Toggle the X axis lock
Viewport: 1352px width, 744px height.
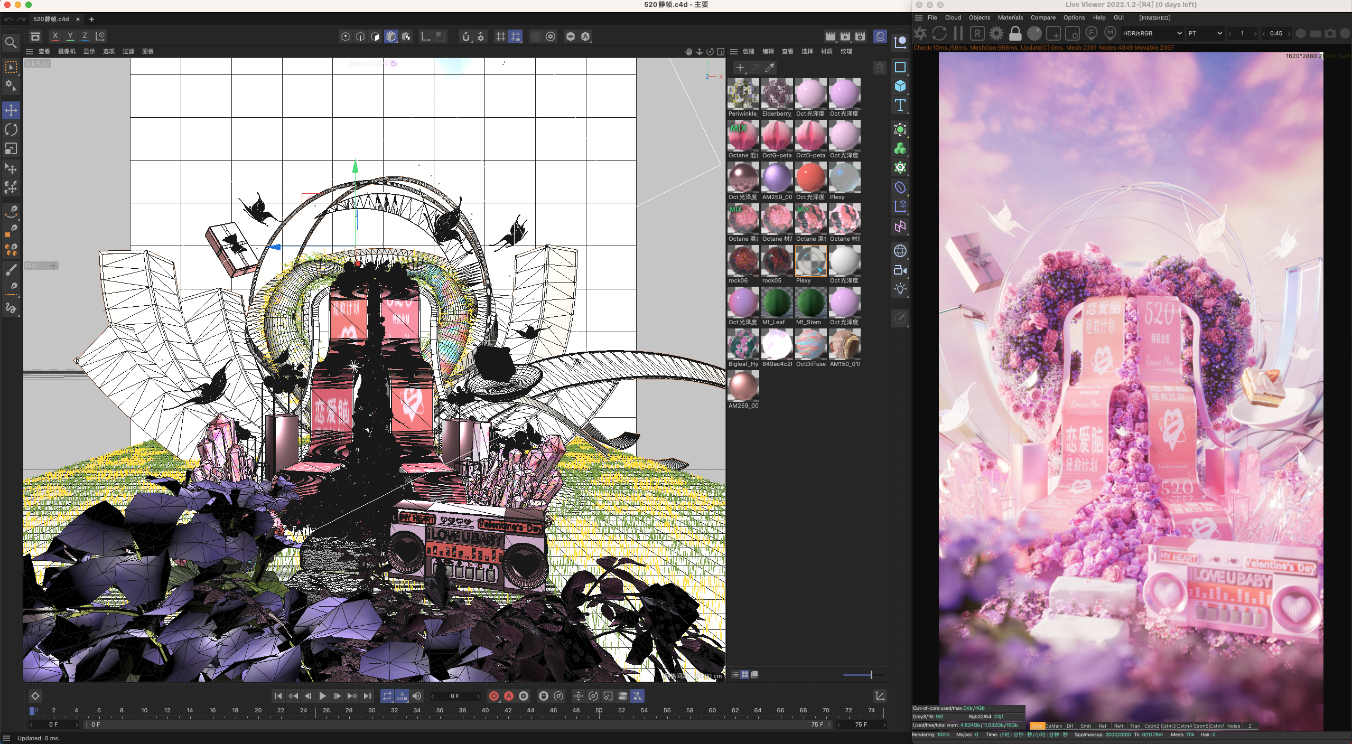tap(55, 36)
